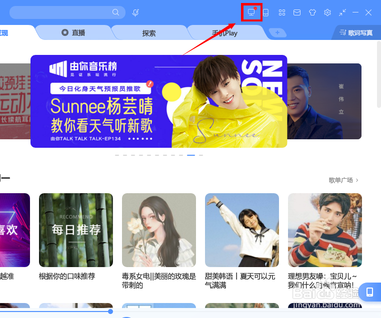Show the next banner with 崔伟立
This screenshot has height=318, width=381.
[324, 101]
